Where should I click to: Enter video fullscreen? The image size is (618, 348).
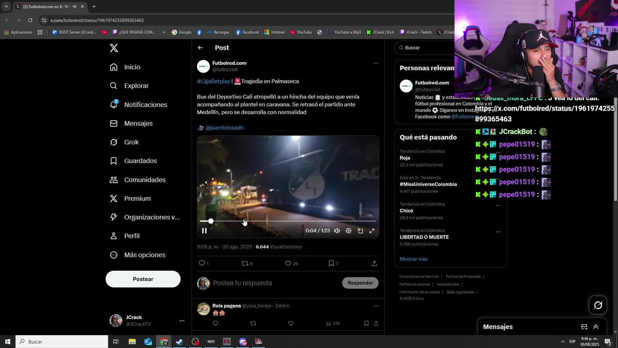(372, 231)
